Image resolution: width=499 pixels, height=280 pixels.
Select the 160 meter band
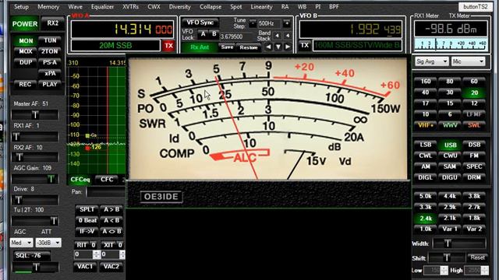(426, 82)
